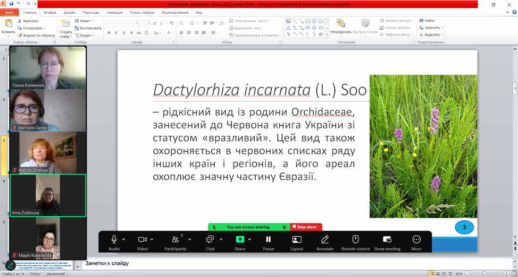Image resolution: width=518 pixels, height=277 pixels.
Task: Click the green Share icon
Action: [x=240, y=240]
